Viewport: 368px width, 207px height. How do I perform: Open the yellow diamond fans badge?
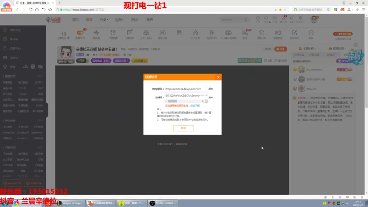(139, 61)
